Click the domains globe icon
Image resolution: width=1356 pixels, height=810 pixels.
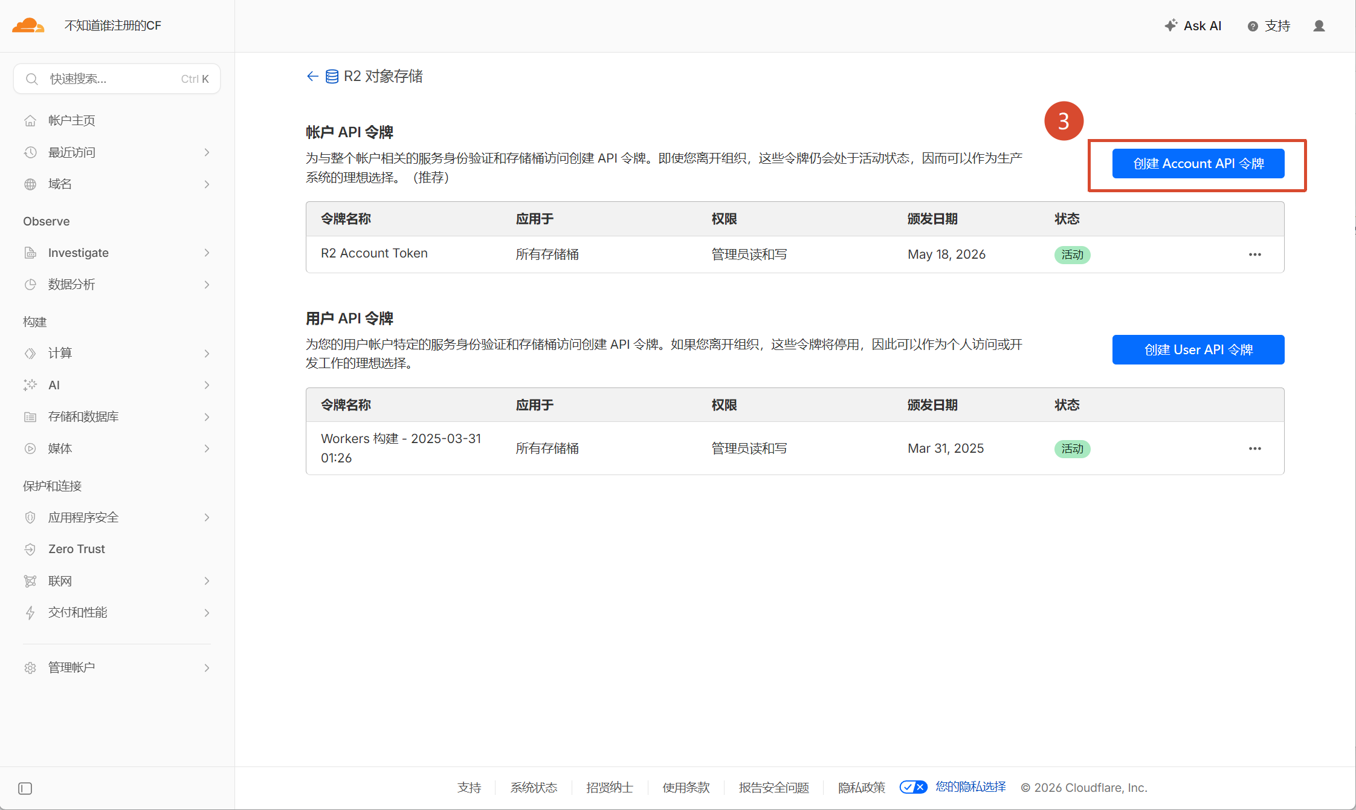click(x=30, y=184)
